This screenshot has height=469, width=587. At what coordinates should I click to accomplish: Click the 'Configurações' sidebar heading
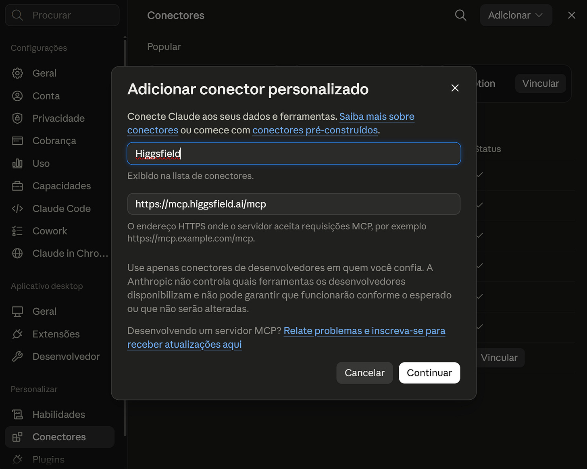(x=39, y=48)
